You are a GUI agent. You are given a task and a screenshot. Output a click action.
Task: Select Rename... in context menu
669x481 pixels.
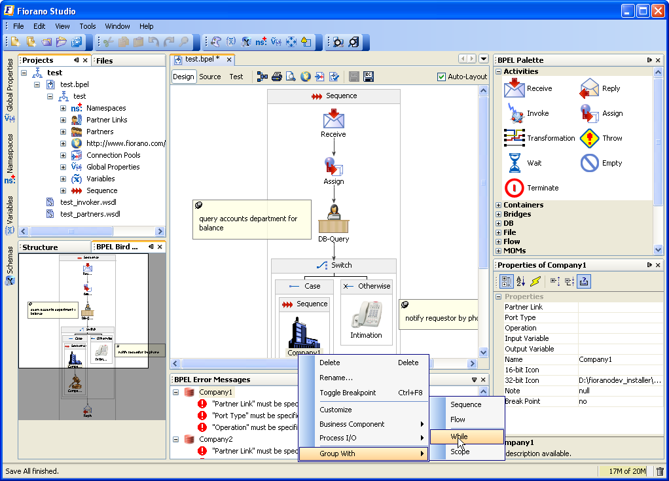(363, 378)
